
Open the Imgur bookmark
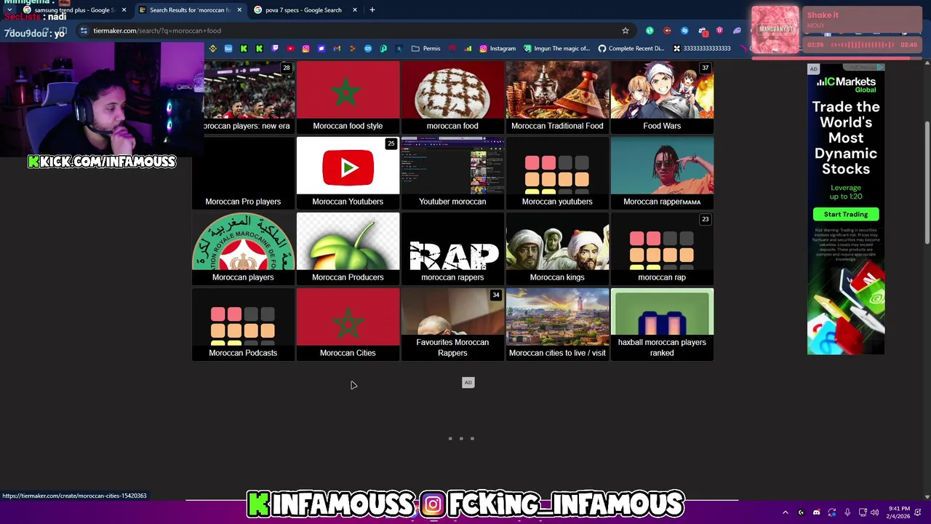click(557, 49)
